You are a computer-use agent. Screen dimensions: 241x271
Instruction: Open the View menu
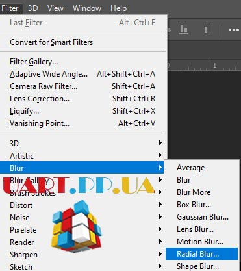pyautogui.click(x=55, y=8)
